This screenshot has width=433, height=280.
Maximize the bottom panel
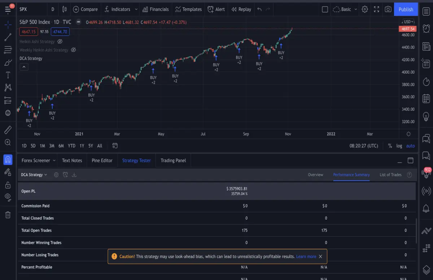point(410,161)
